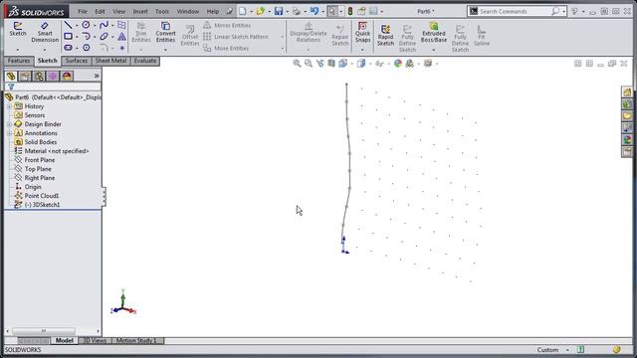637x358 pixels.
Task: Open Display Style cube icon
Action: pos(361,64)
